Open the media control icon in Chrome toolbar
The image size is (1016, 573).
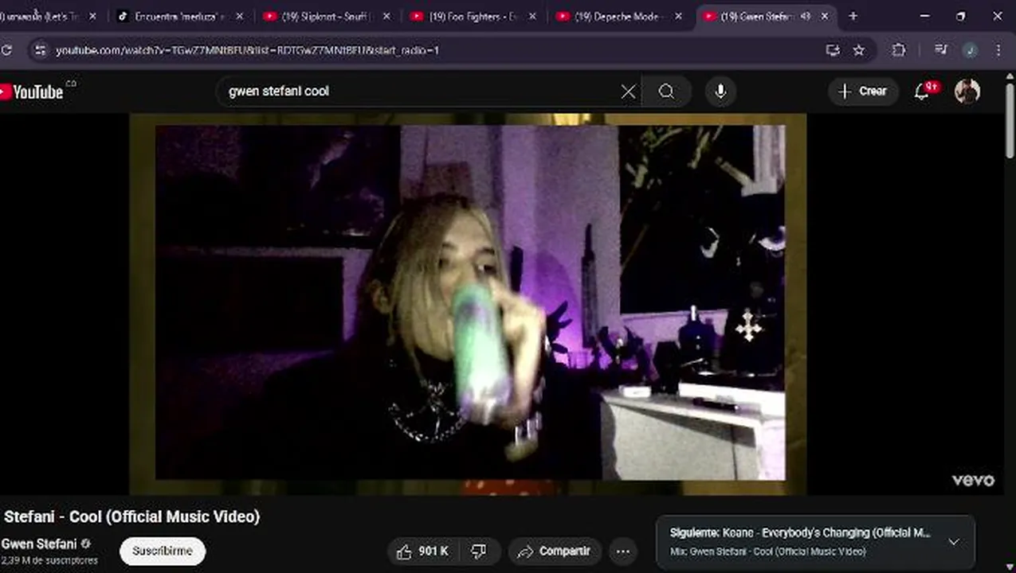pyautogui.click(x=941, y=50)
